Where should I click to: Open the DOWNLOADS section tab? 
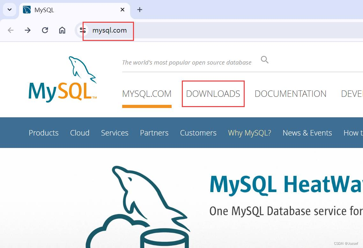(213, 94)
